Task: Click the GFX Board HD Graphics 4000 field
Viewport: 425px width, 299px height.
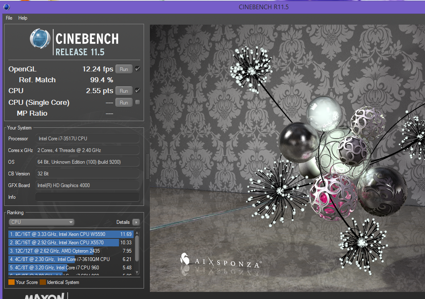Action: tap(87, 185)
